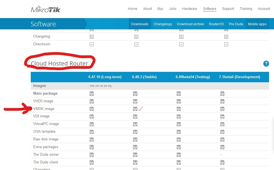The width and height of the screenshot is (274, 170).
Task: Select the 7.1beta6 Development Checksum checkbox
Action: pyautogui.click(x=226, y=44)
